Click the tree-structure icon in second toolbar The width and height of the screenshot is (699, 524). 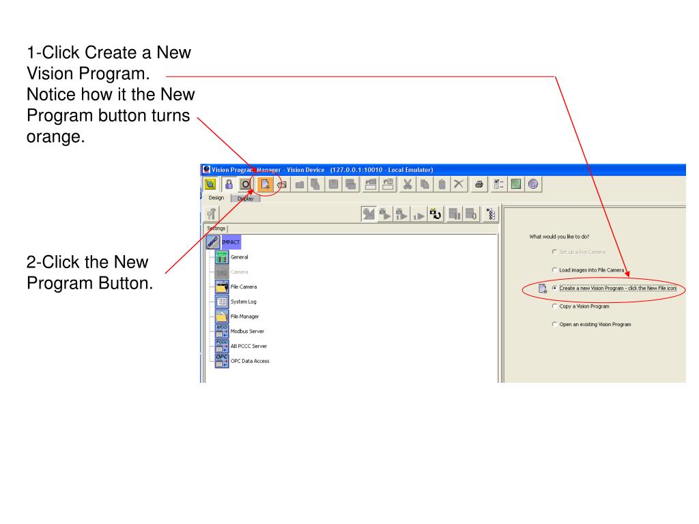pyautogui.click(x=491, y=214)
